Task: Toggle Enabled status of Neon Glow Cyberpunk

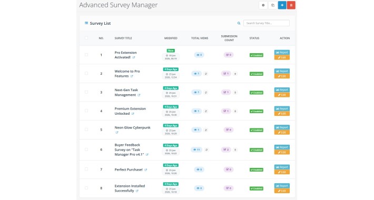Action: click(x=257, y=130)
